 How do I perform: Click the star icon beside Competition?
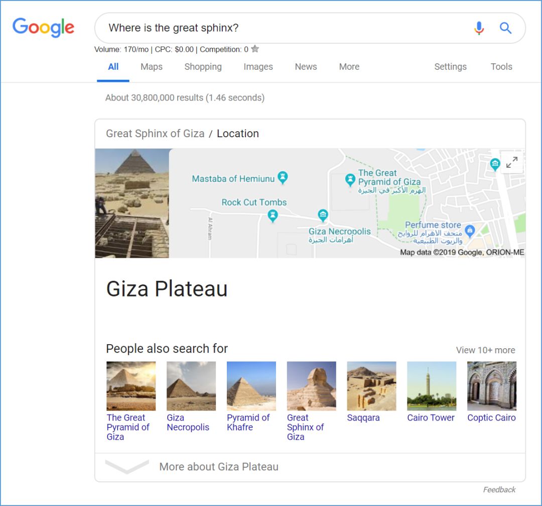tap(255, 49)
